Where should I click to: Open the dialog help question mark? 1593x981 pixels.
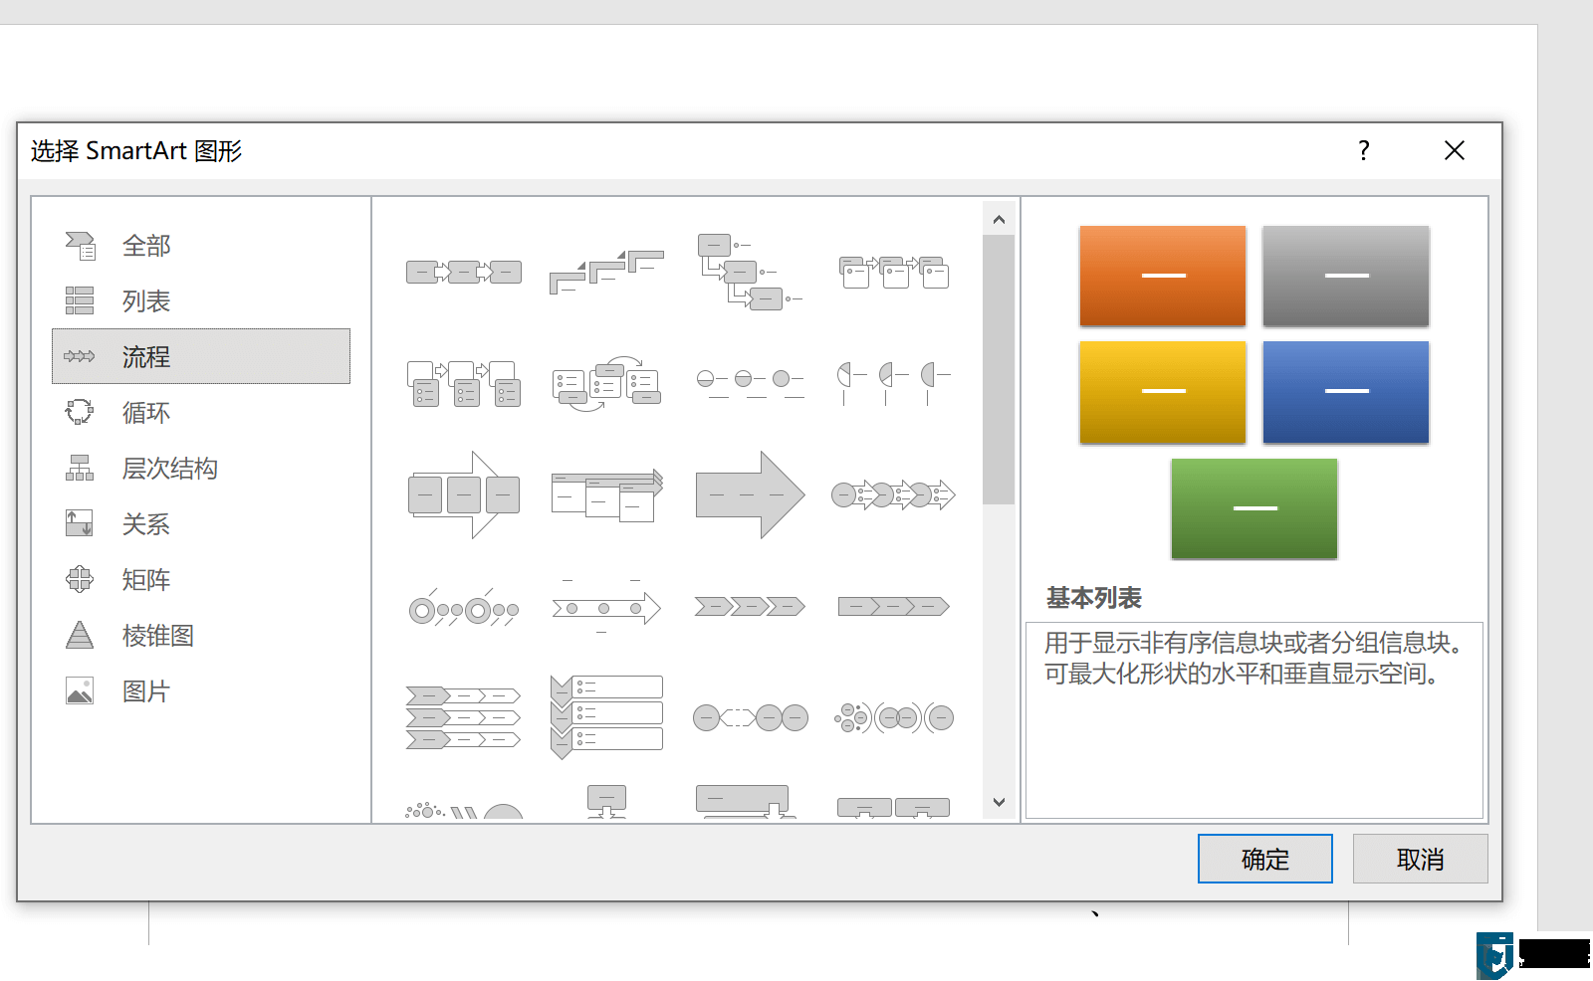(x=1364, y=150)
